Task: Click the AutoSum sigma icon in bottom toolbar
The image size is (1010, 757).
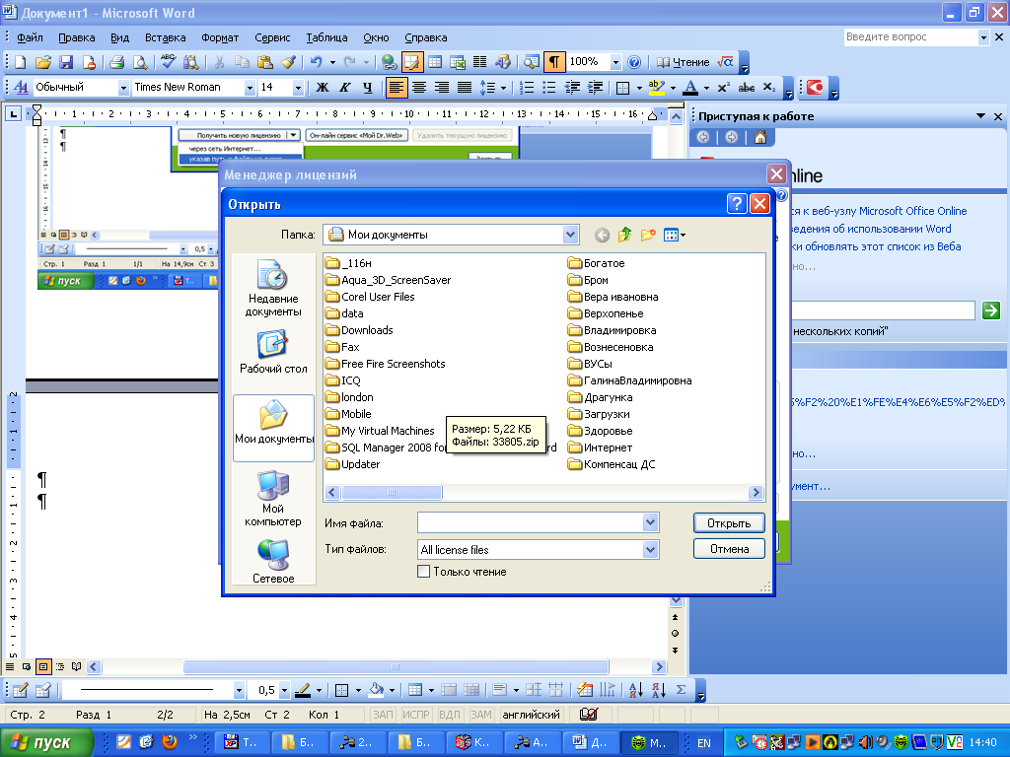Action: click(x=681, y=690)
